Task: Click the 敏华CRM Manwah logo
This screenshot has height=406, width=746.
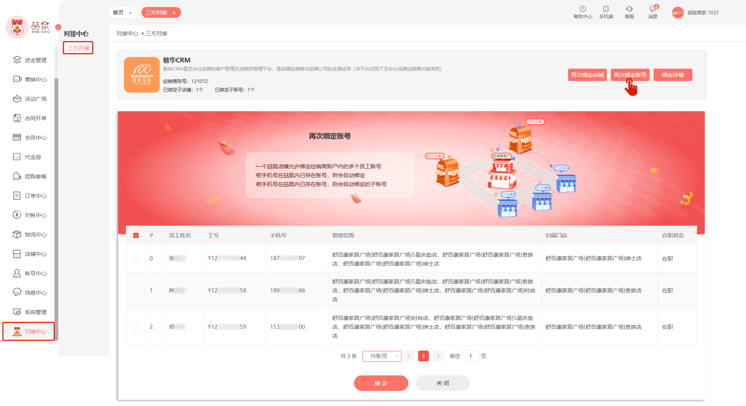Action: tap(142, 75)
